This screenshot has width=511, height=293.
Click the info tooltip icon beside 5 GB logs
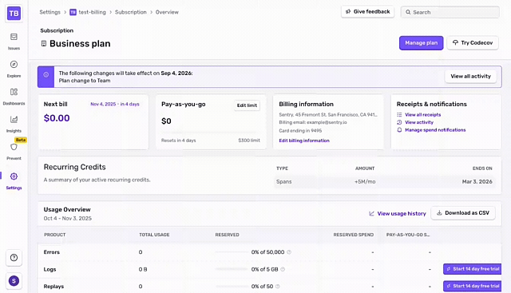click(283, 269)
